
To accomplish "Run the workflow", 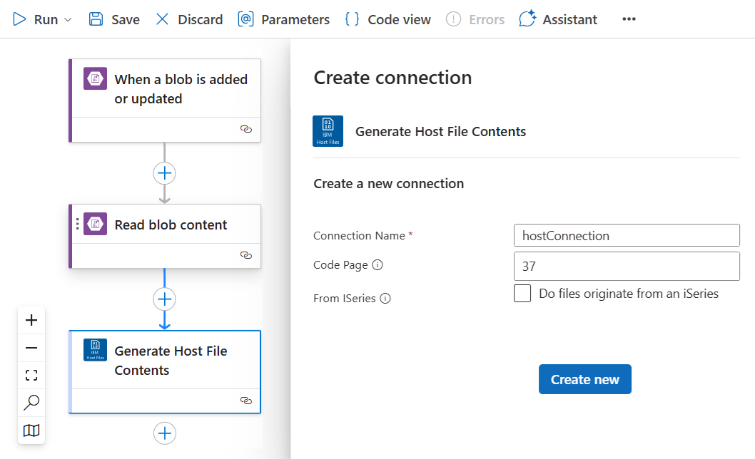I will (x=35, y=19).
